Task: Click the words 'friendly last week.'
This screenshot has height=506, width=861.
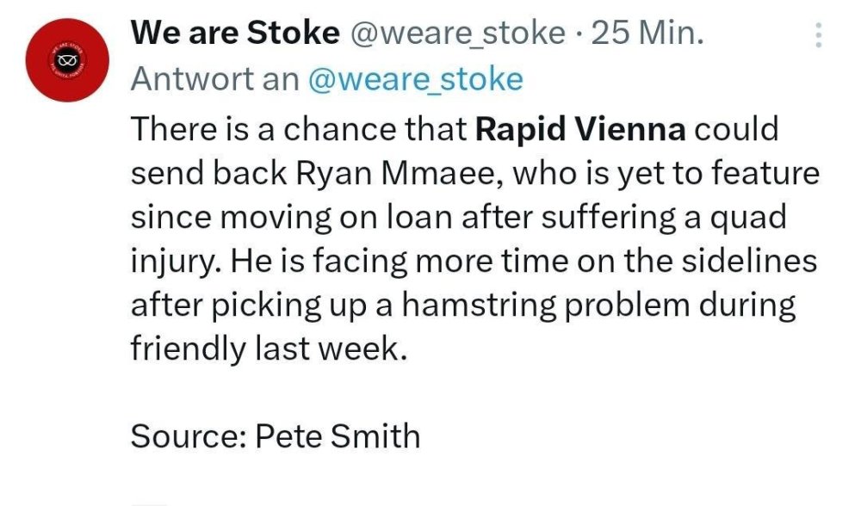Action: [x=268, y=349]
